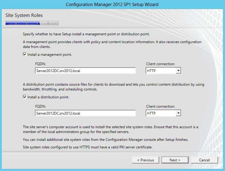Click the site server's computer account note
This screenshot has height=171, width=225.
110,129
